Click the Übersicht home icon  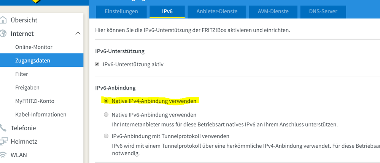click(3, 20)
